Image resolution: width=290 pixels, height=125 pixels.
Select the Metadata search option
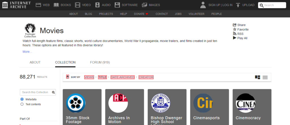point(22,99)
